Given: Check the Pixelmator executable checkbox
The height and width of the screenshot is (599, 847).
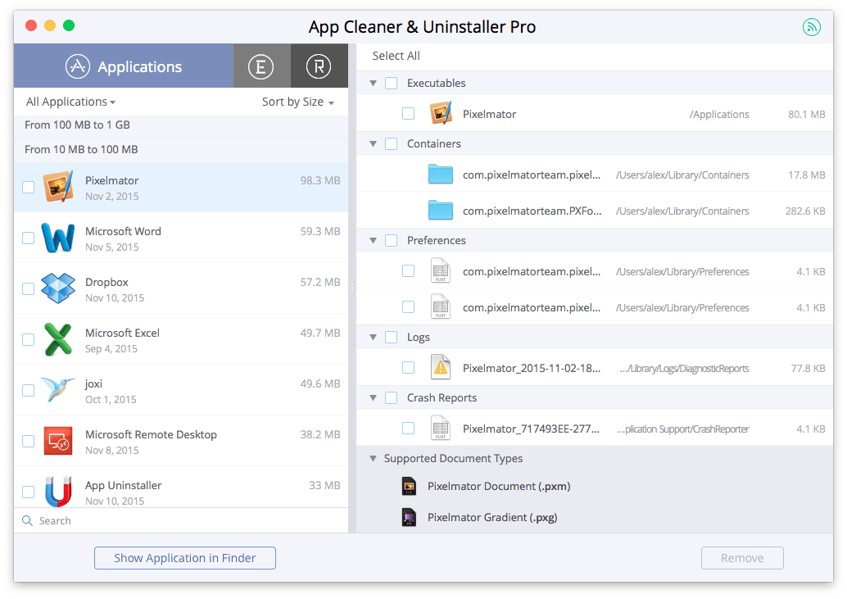Looking at the screenshot, I should click(408, 113).
